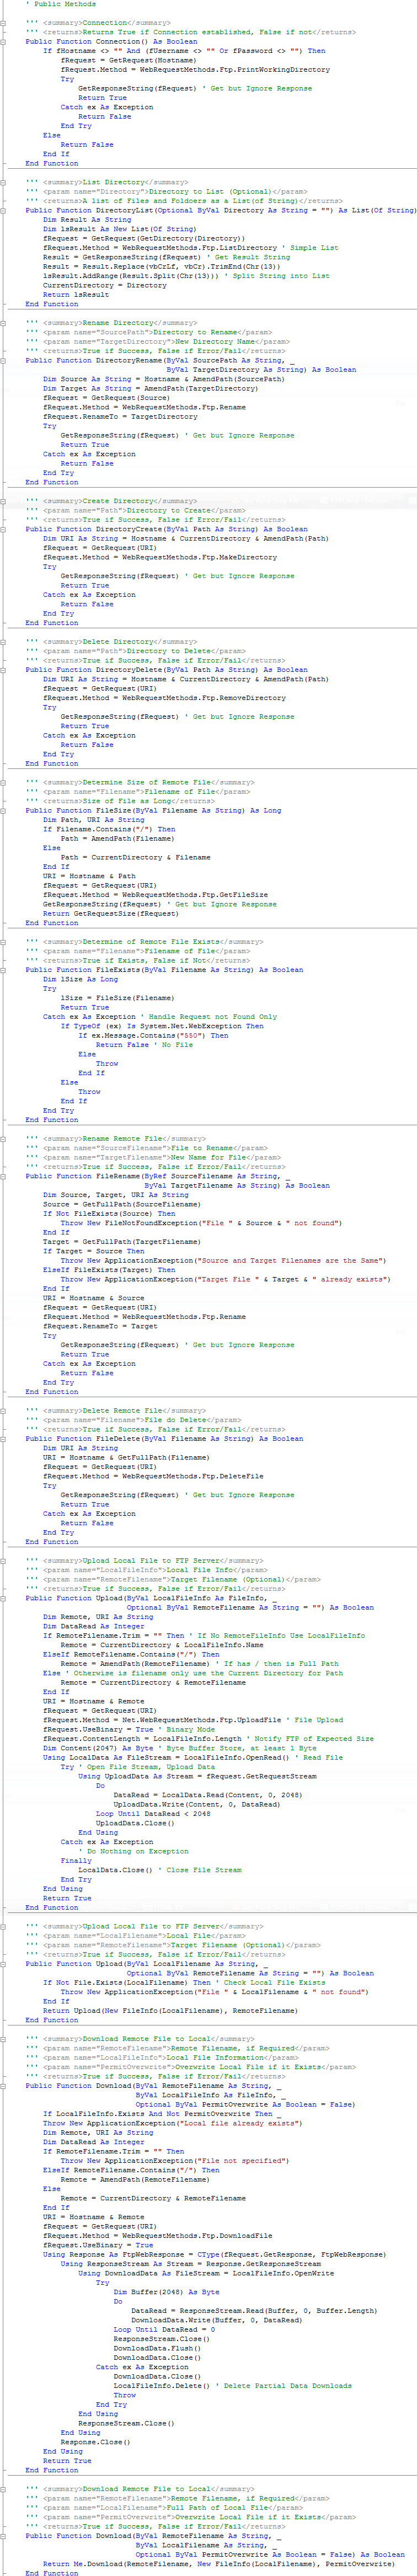Click the "' Public Methods" comment line
This screenshot has width=417, height=2576.
61,4
